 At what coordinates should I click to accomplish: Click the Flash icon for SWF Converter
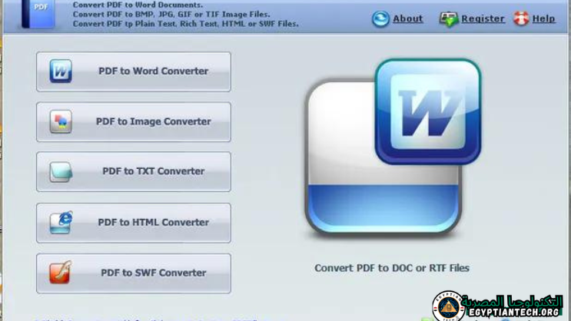point(61,273)
